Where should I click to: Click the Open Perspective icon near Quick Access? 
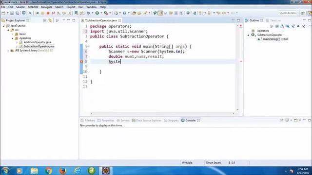(x=303, y=13)
